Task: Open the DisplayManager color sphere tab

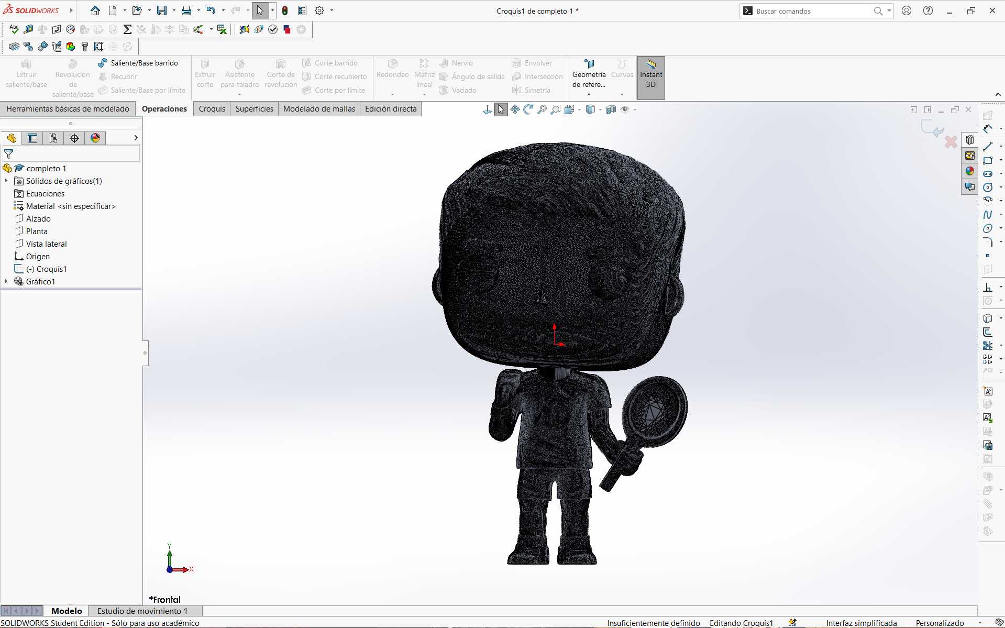Action: point(95,138)
